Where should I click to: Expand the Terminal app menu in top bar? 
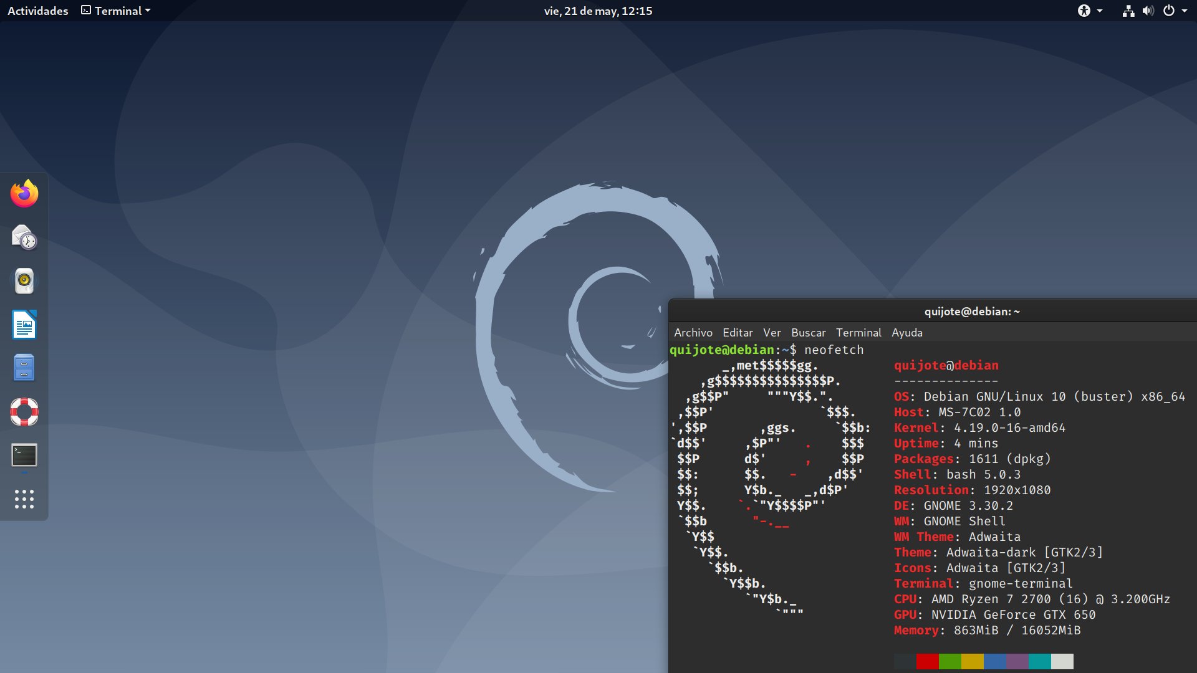click(x=116, y=11)
